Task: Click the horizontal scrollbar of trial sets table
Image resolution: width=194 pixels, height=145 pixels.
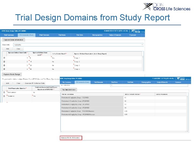Action: click(123, 131)
